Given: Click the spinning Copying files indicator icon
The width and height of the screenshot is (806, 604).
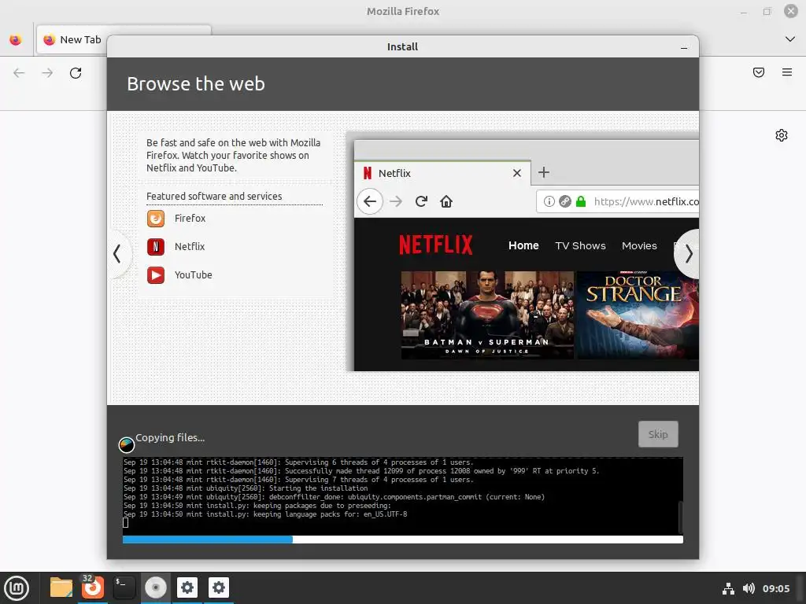Looking at the screenshot, I should coord(127,444).
